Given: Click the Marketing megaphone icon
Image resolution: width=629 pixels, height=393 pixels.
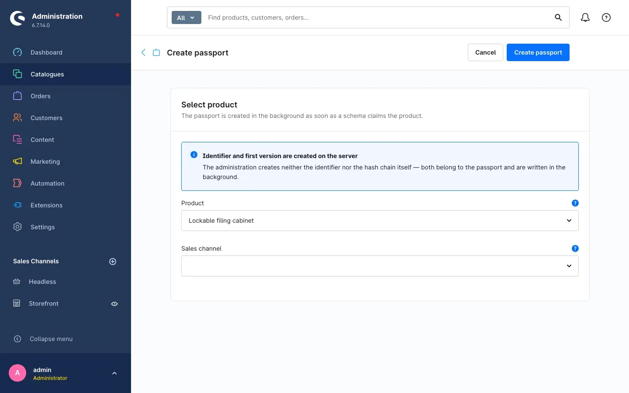Looking at the screenshot, I should pyautogui.click(x=17, y=162).
